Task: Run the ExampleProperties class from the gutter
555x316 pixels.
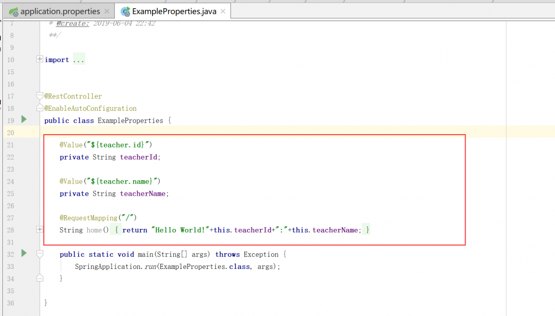Action: (x=24, y=119)
